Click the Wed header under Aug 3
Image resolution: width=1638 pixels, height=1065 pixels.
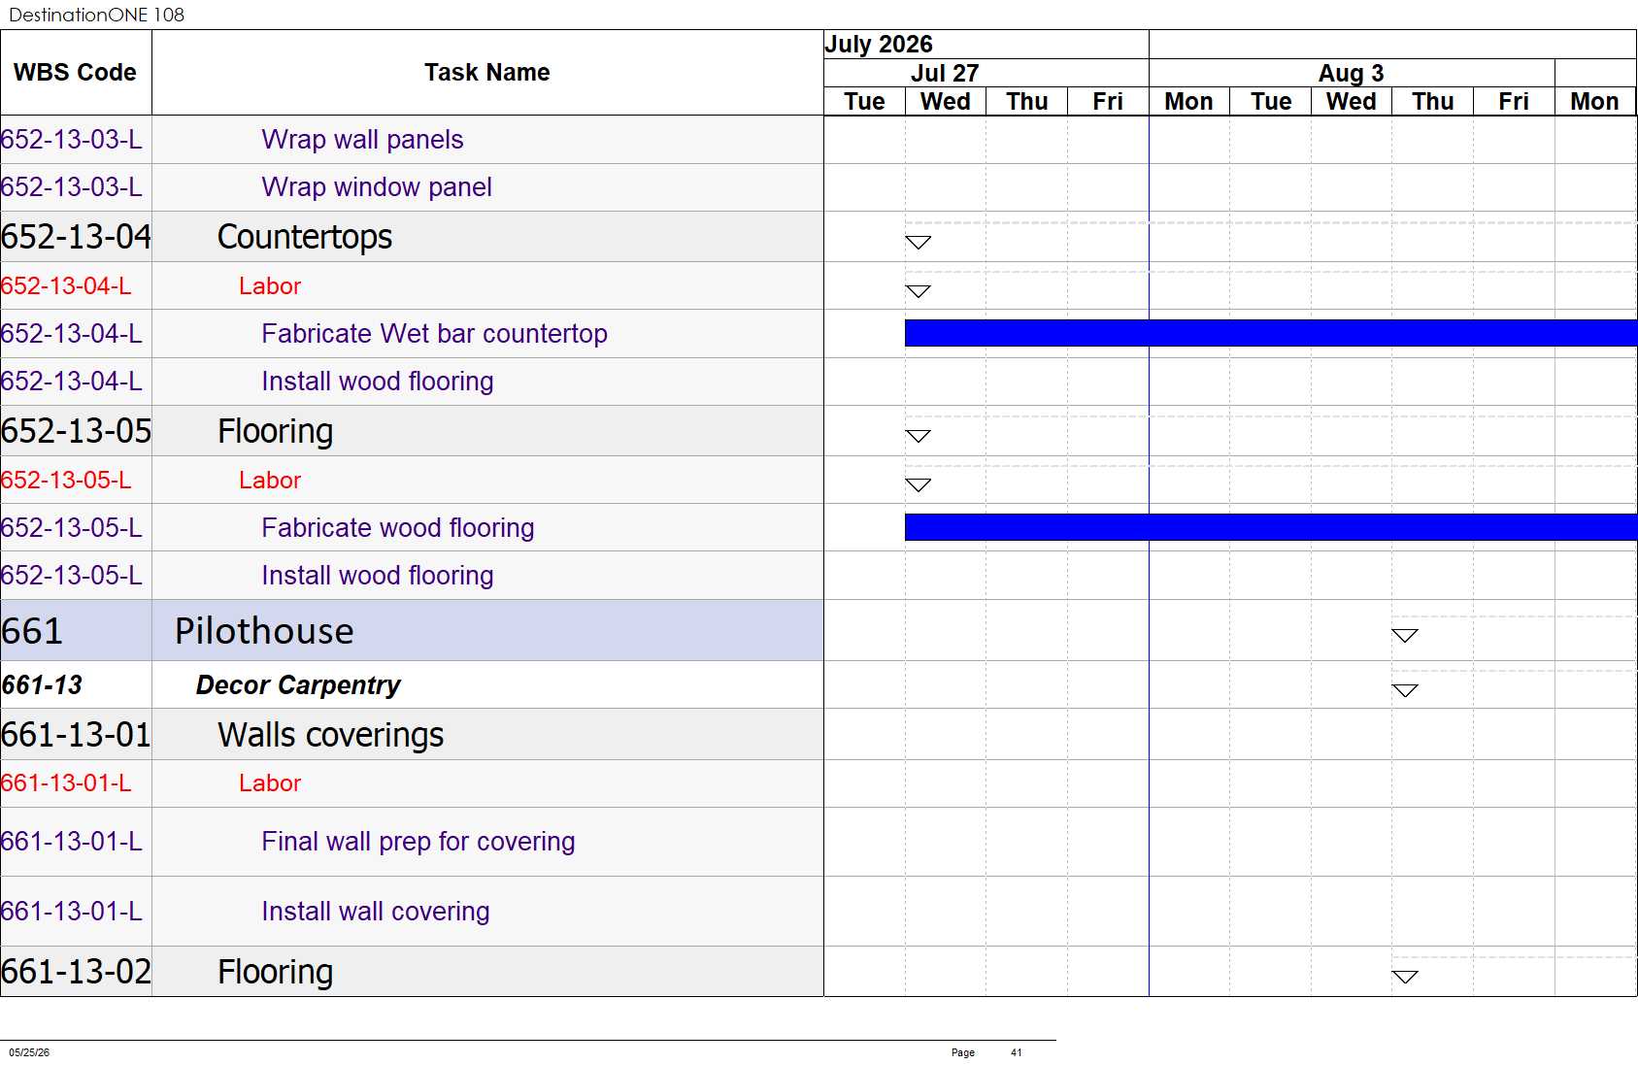1352,101
